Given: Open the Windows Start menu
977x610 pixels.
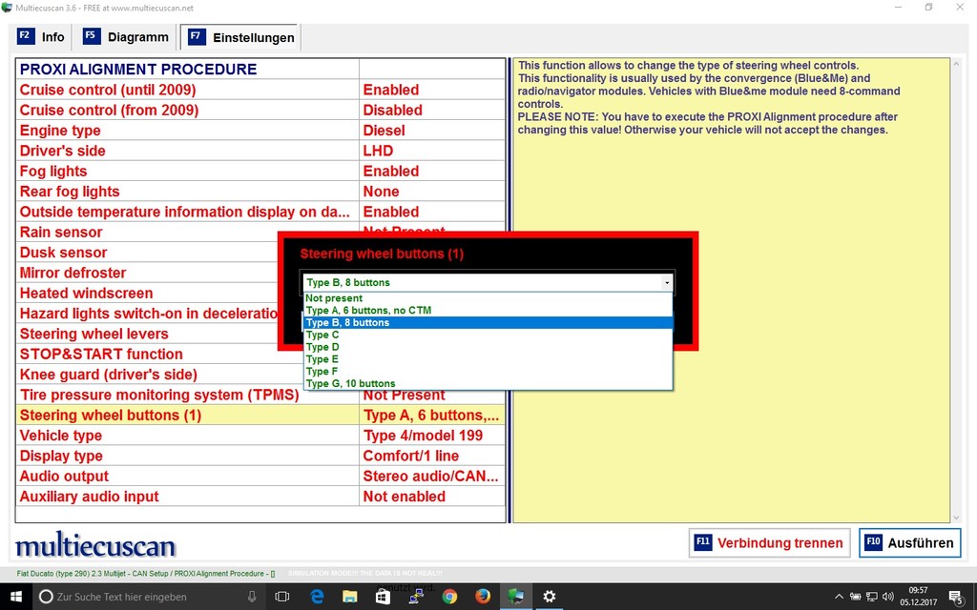Looking at the screenshot, I should click(15, 597).
